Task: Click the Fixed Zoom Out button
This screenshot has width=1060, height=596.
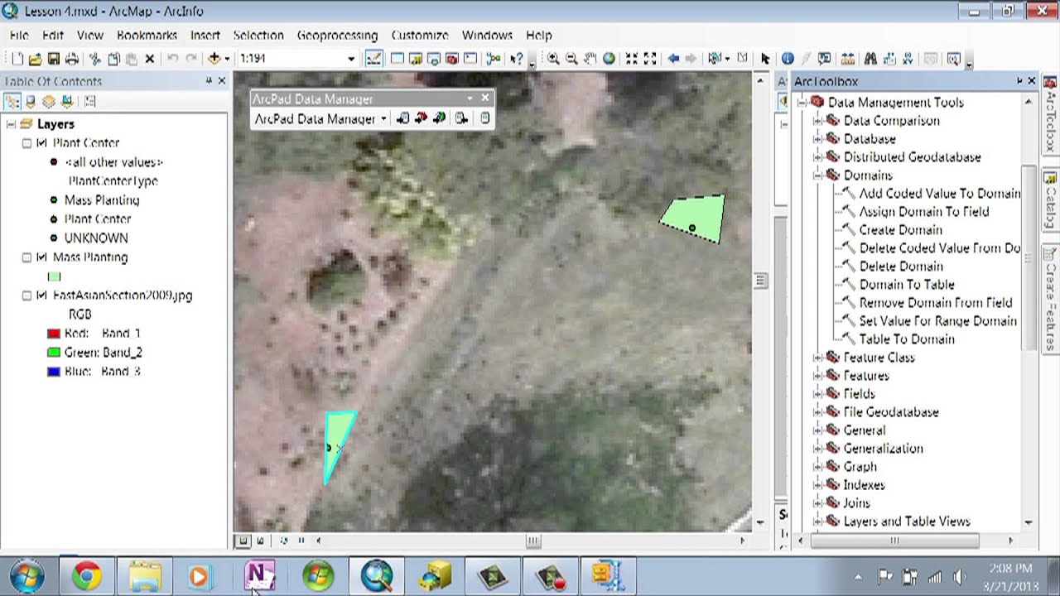Action: tap(651, 59)
